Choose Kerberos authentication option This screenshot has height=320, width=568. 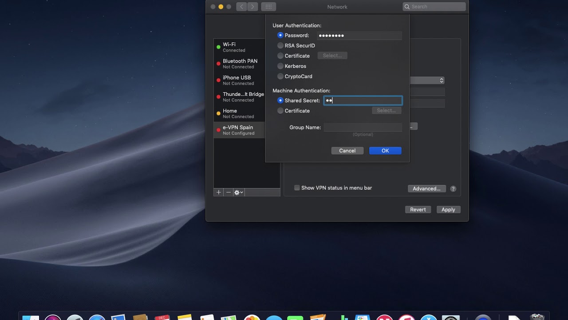click(280, 66)
